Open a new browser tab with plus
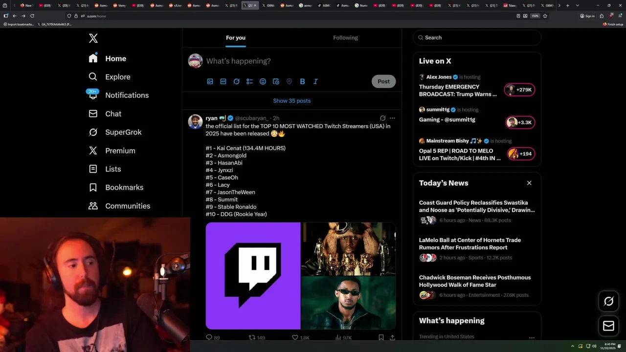 567,5
